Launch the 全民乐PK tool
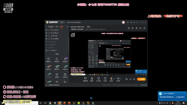 [x=49, y=68]
